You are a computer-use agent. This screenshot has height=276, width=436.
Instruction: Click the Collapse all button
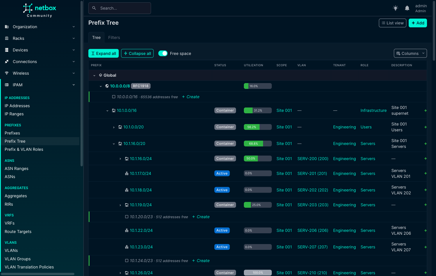click(137, 53)
